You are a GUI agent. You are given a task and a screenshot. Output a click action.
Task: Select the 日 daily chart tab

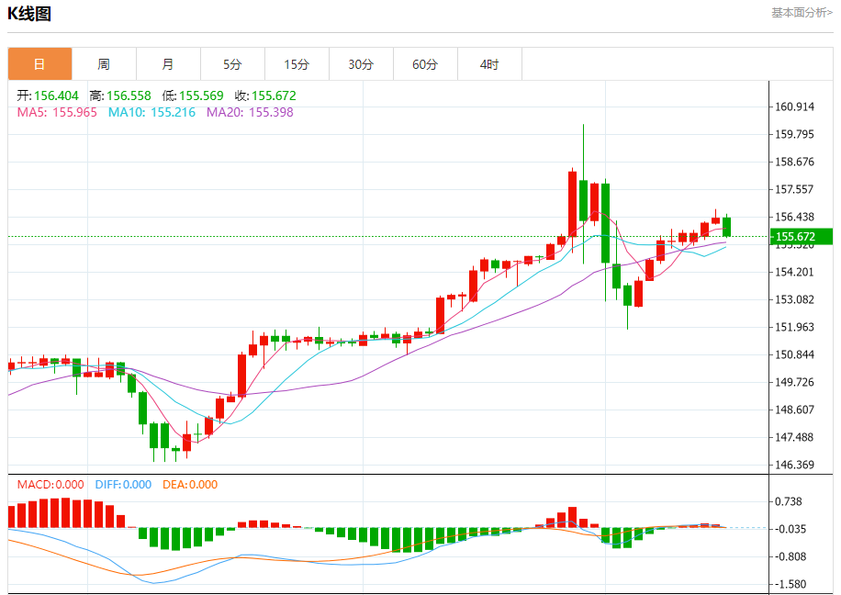(x=39, y=64)
